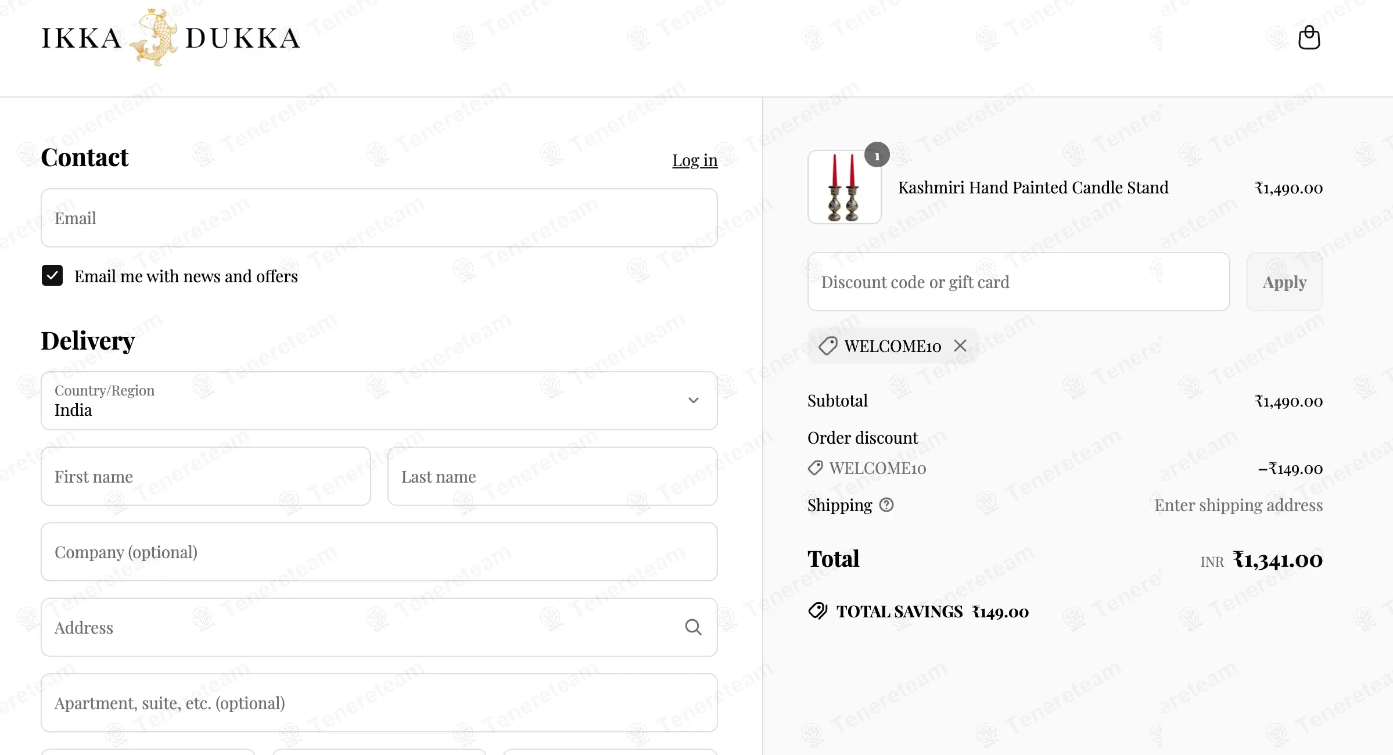Uncheck Email me with news and offers

[52, 276]
